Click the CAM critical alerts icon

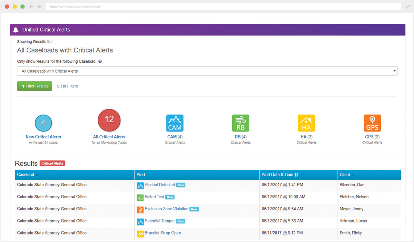pyautogui.click(x=175, y=123)
